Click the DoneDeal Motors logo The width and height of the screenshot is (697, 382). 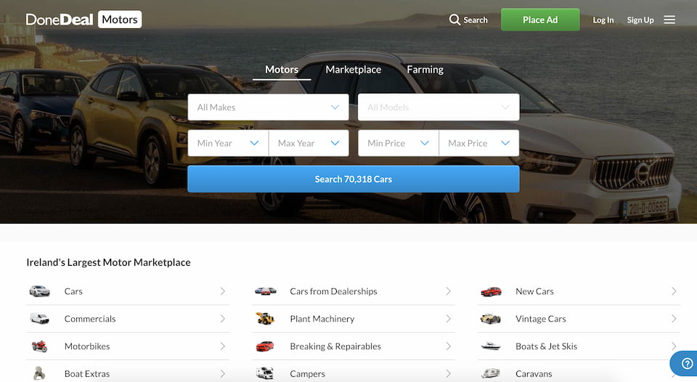83,20
